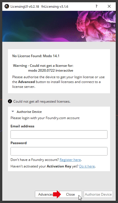Image resolution: width=118 pixels, height=203 pixels.
Task: Focus the Password input field
Action: [59, 151]
